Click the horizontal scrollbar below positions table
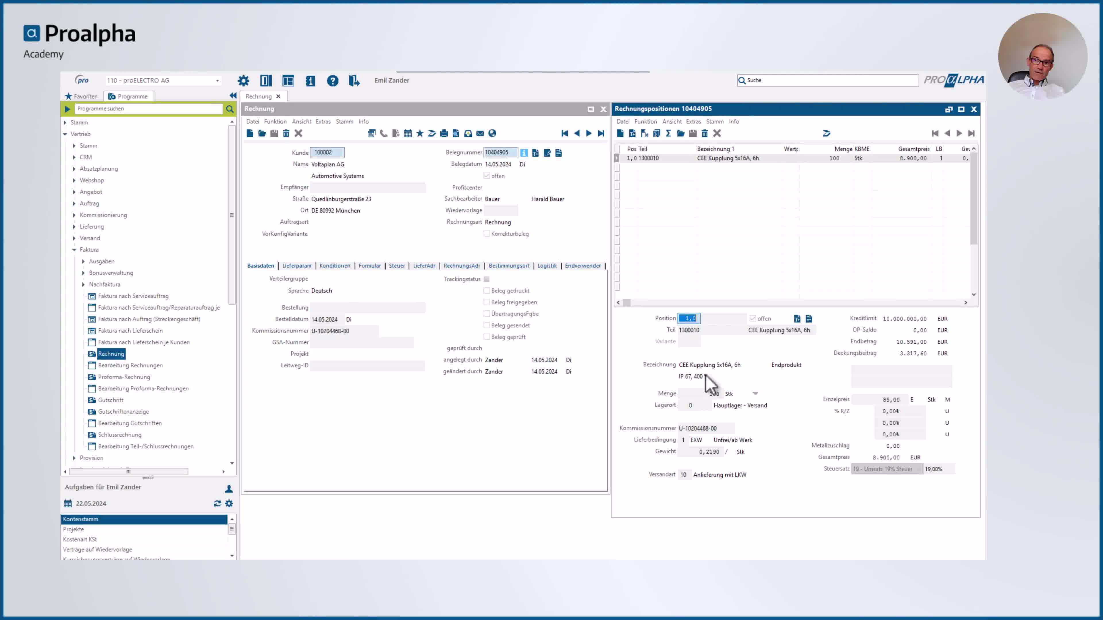1103x620 pixels. 791,303
